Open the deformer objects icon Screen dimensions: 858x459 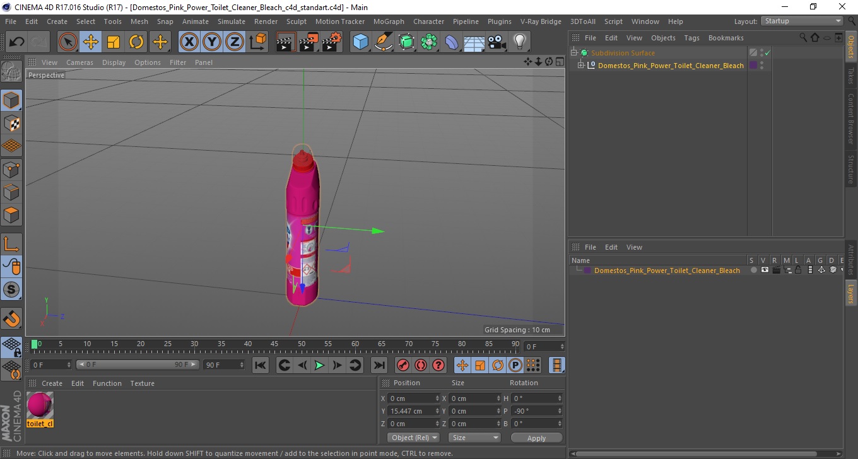tap(452, 42)
